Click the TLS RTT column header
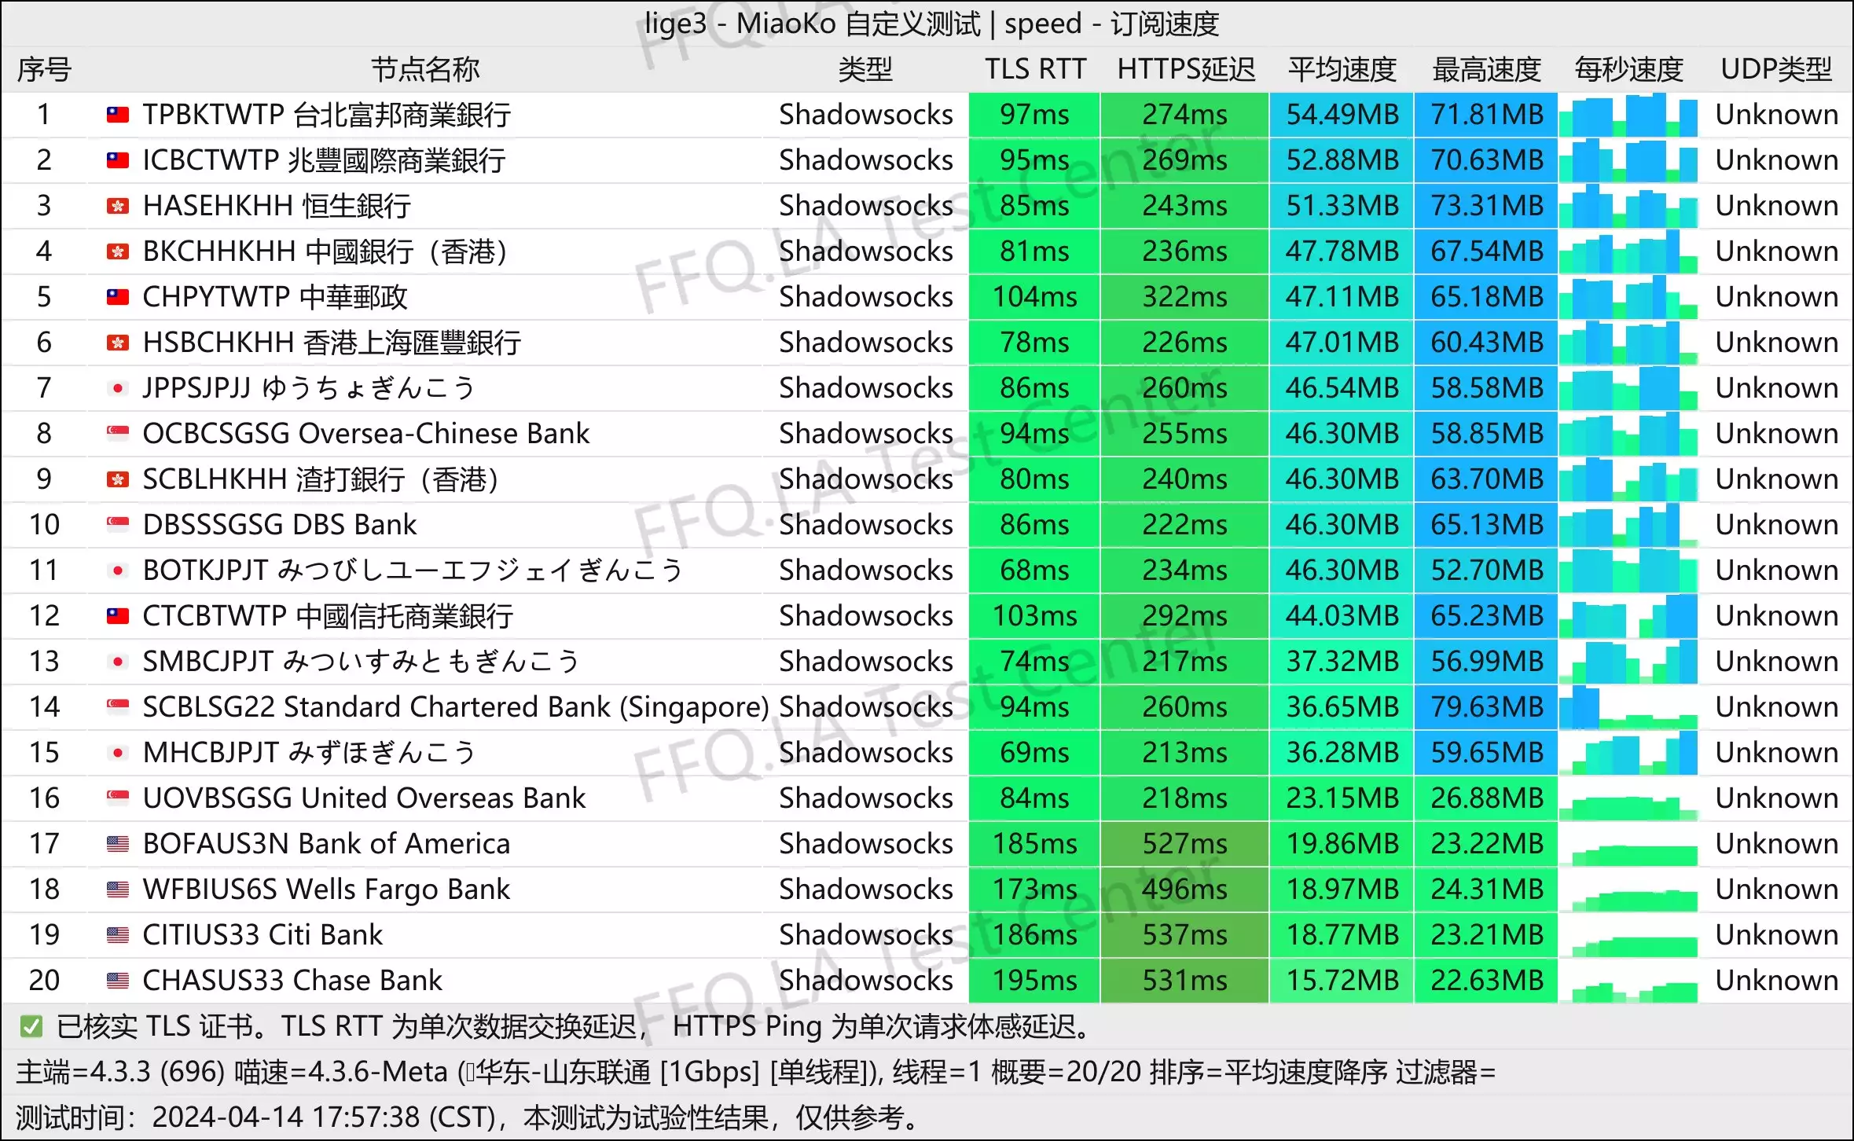The image size is (1854, 1141). 1035,69
